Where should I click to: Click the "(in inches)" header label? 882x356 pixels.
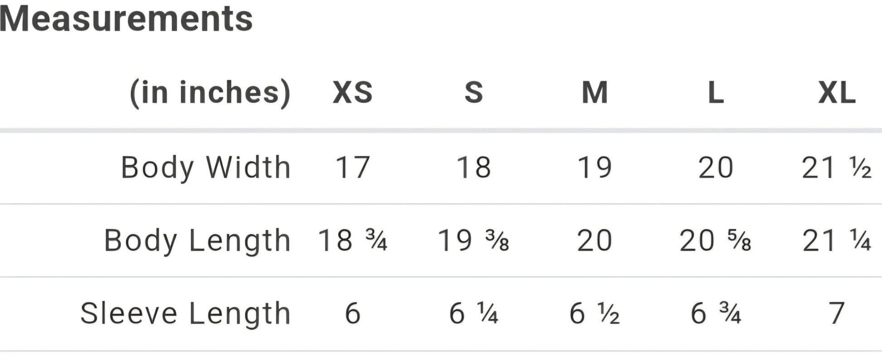(210, 93)
